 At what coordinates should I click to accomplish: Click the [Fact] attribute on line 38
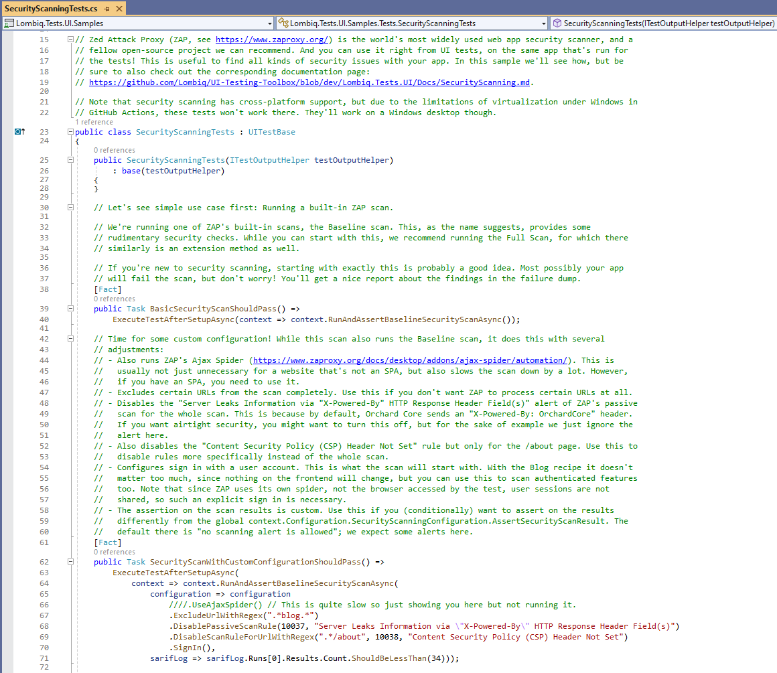click(x=108, y=289)
